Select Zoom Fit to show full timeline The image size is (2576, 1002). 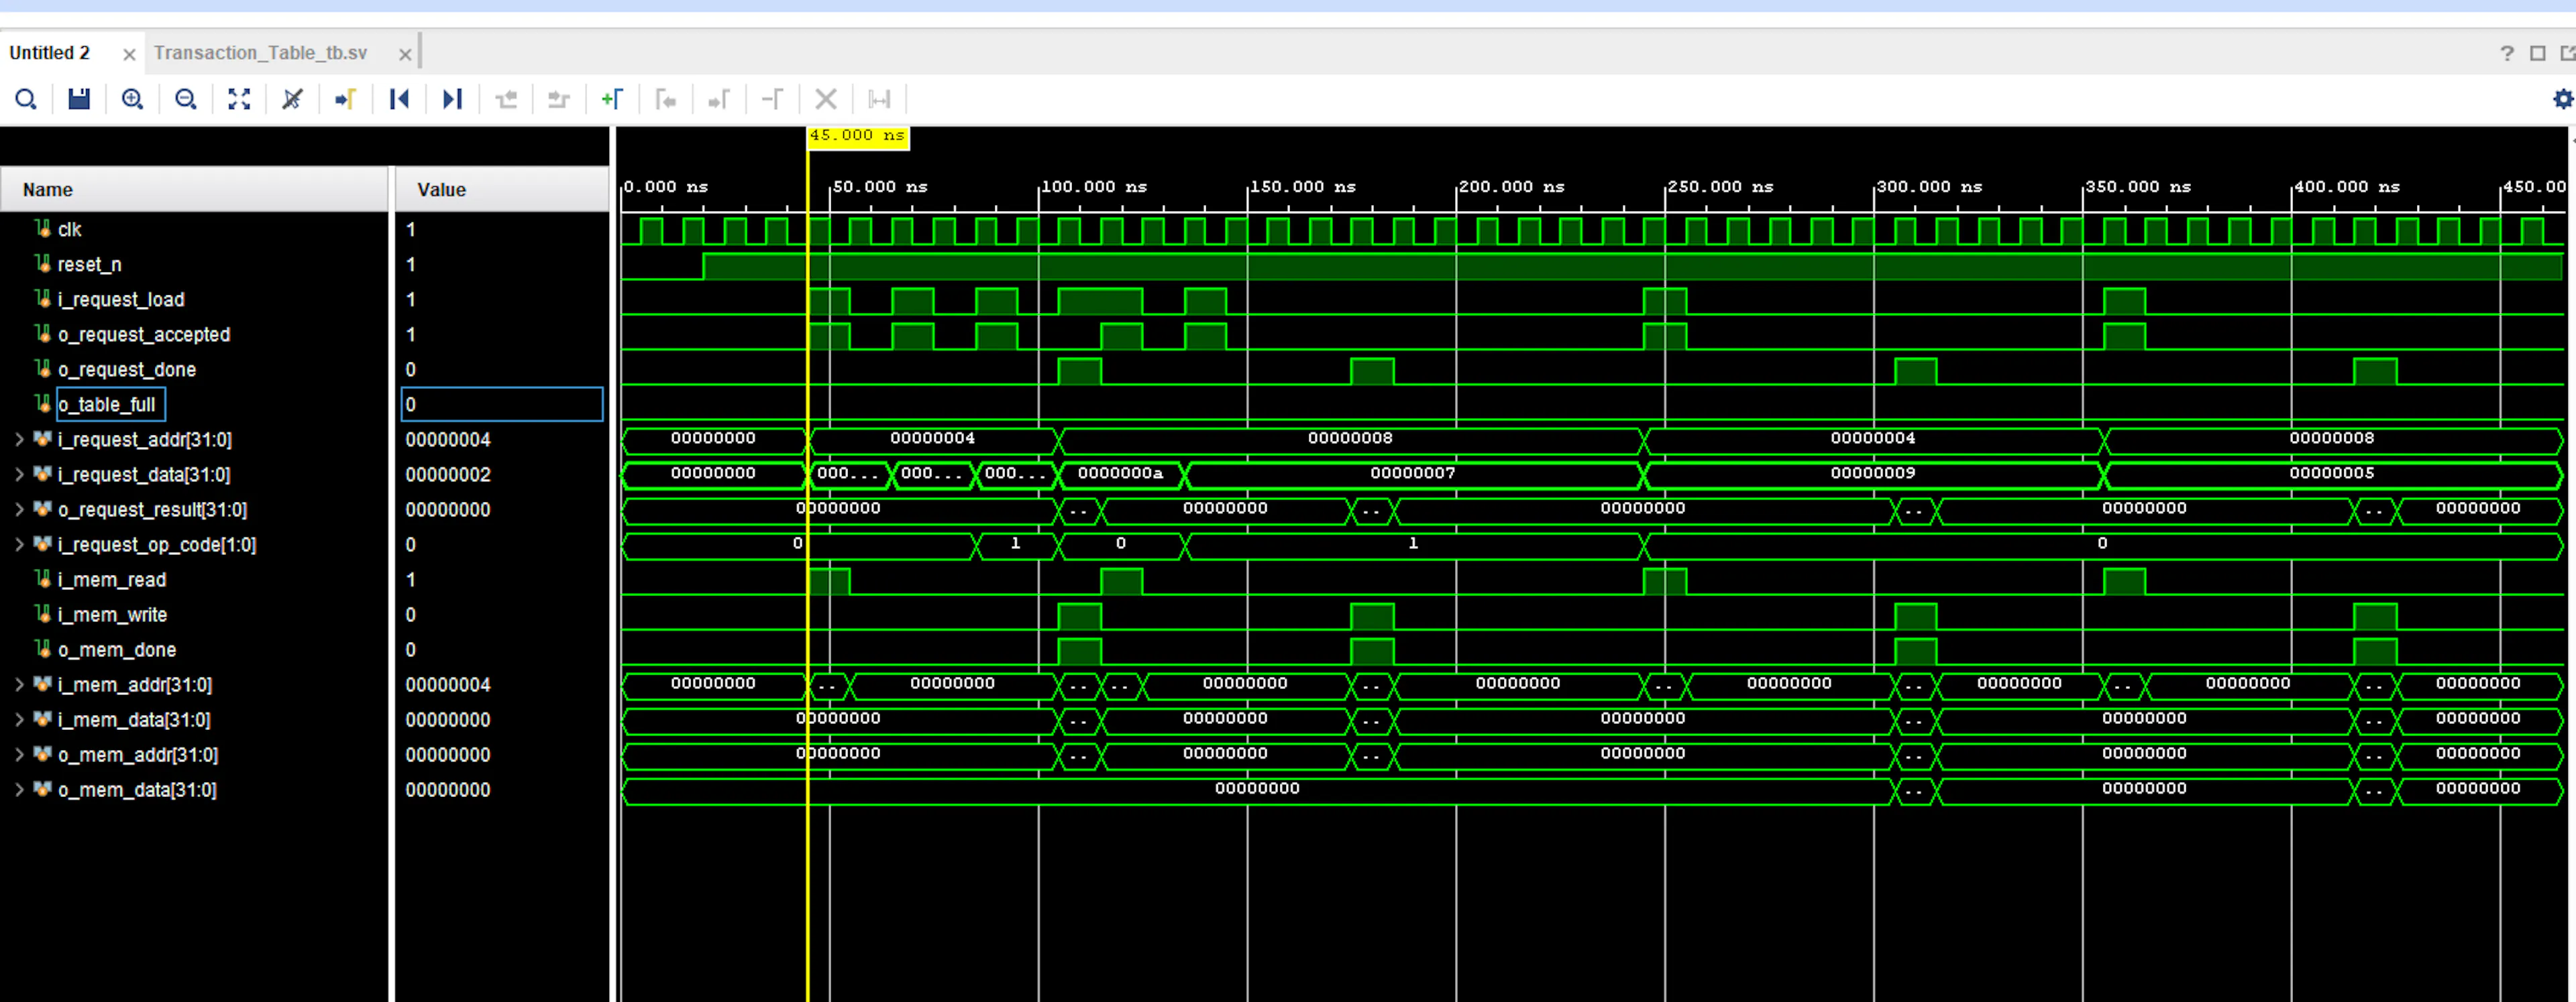point(239,99)
